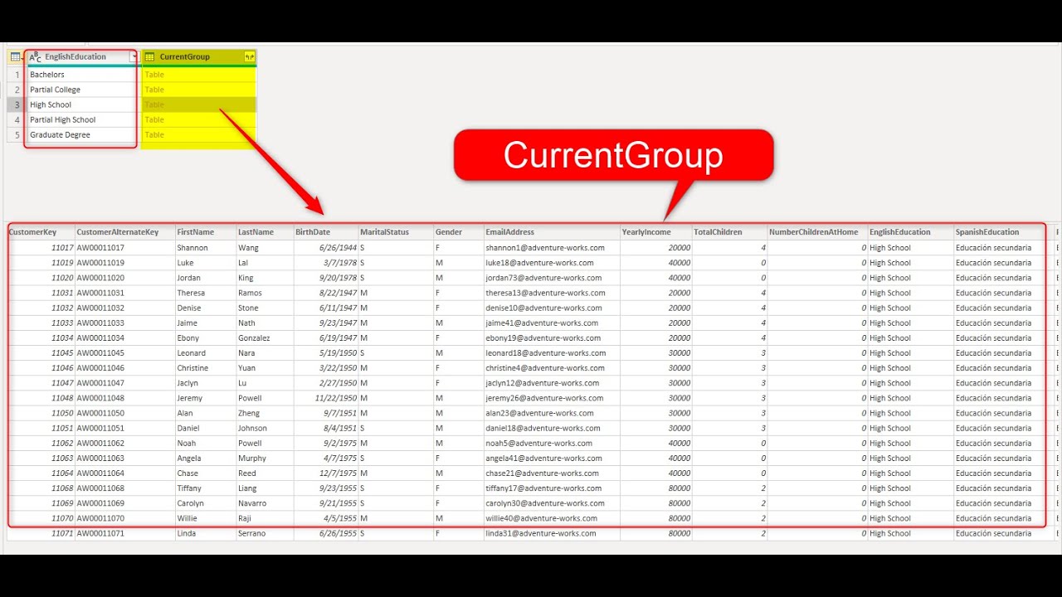This screenshot has height=597, width=1062.
Task: Click email ebony19@adventure-works.com
Action: tap(543, 337)
